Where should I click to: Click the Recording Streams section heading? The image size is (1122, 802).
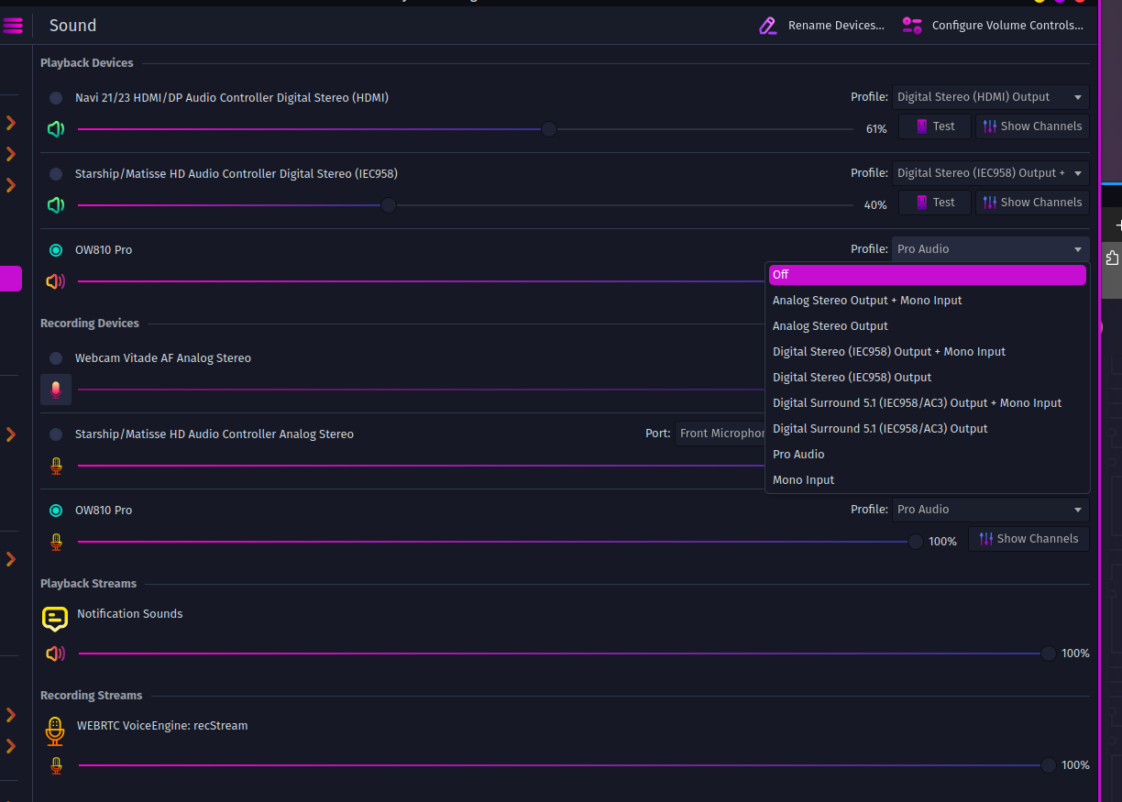tap(92, 696)
